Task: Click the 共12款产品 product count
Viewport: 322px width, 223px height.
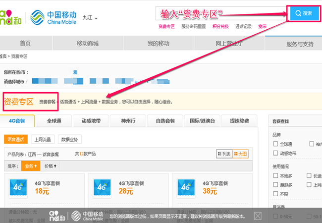Action: pyautogui.click(x=85, y=154)
